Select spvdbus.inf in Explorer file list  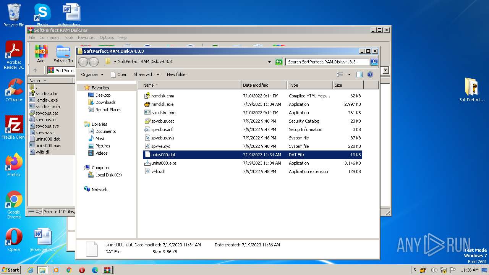pyautogui.click(x=252, y=129)
